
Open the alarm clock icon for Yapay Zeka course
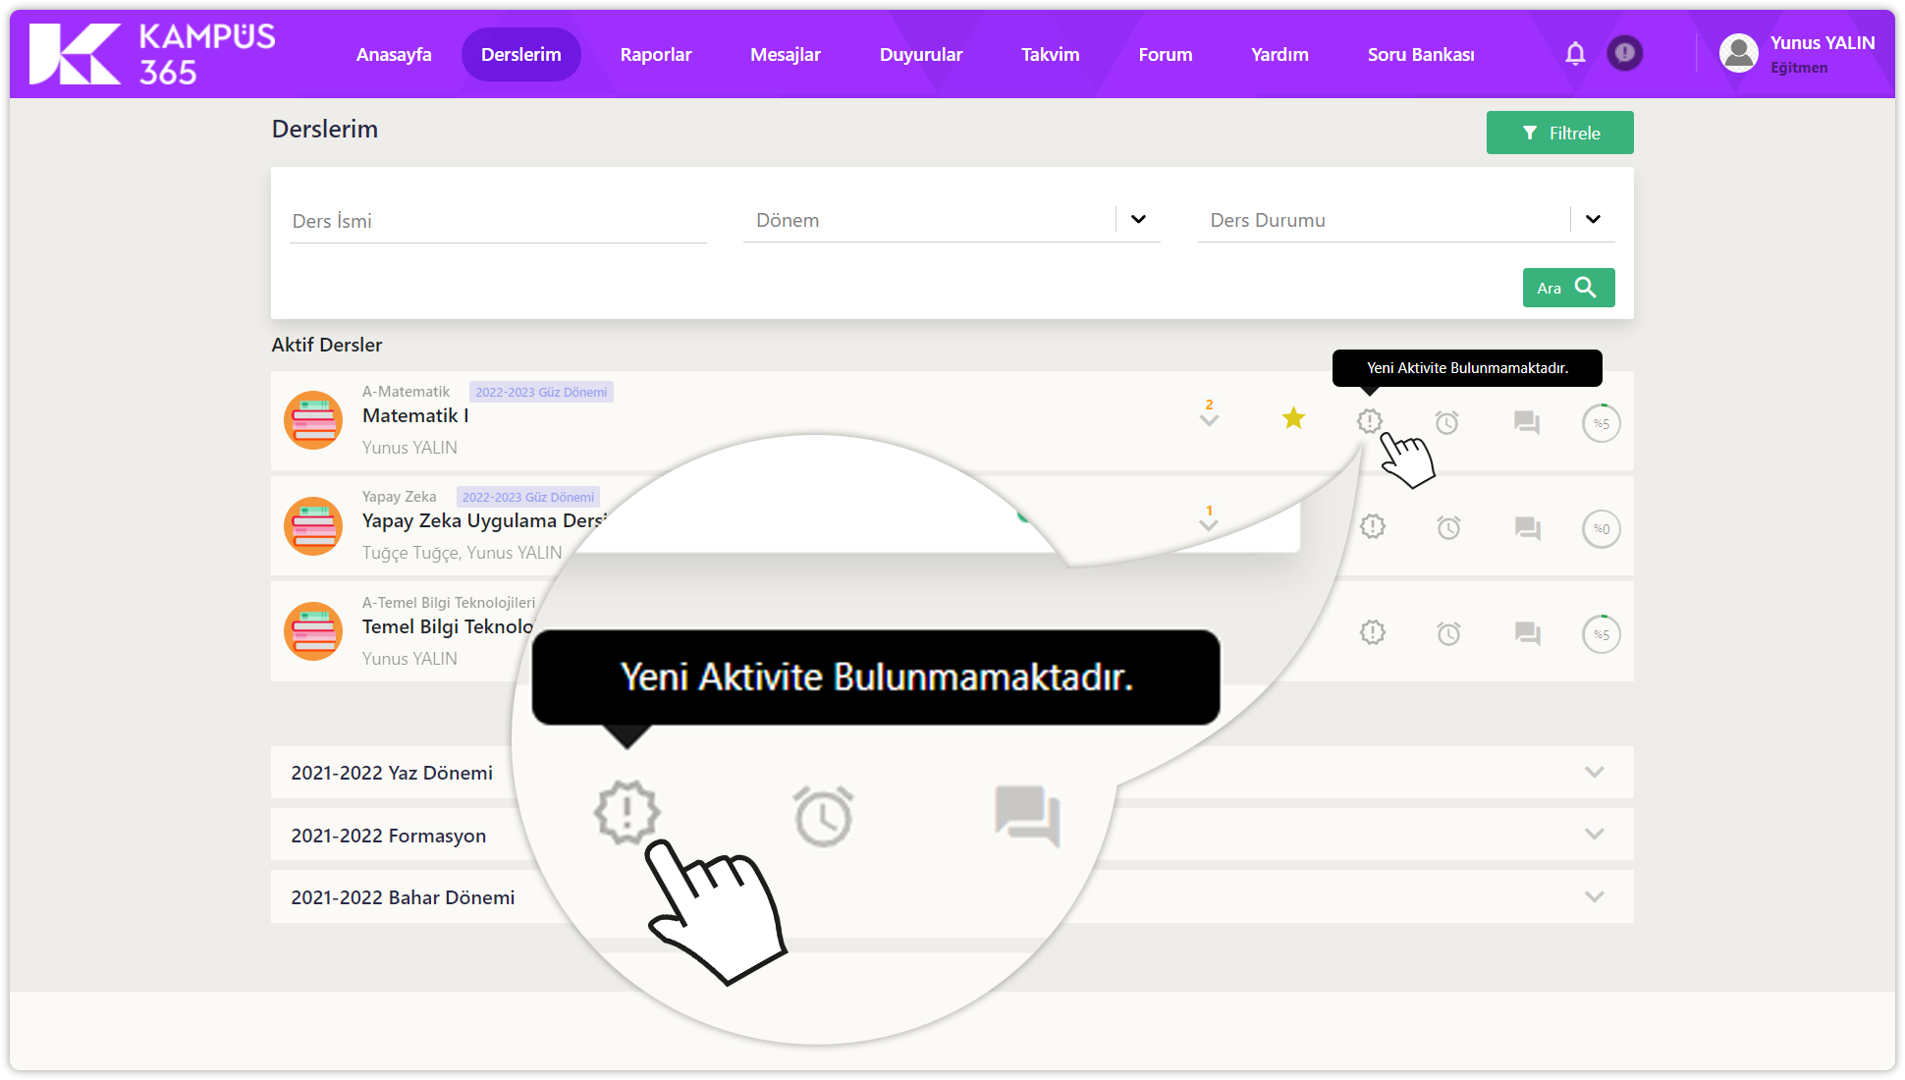[x=1448, y=528]
